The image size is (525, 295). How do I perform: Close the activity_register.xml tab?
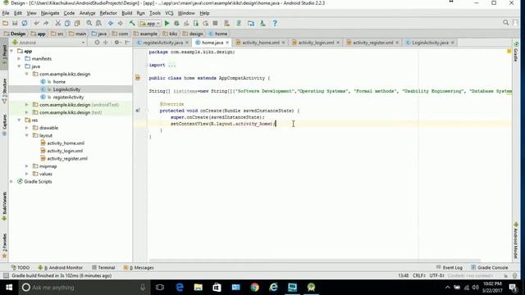click(x=397, y=43)
